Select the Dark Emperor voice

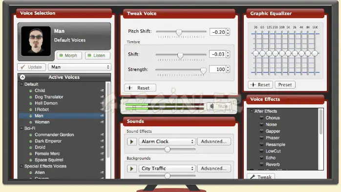[48, 141]
